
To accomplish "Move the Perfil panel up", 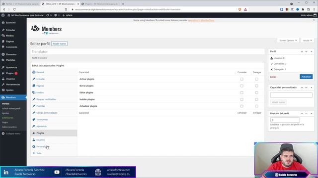I will 302,51.
